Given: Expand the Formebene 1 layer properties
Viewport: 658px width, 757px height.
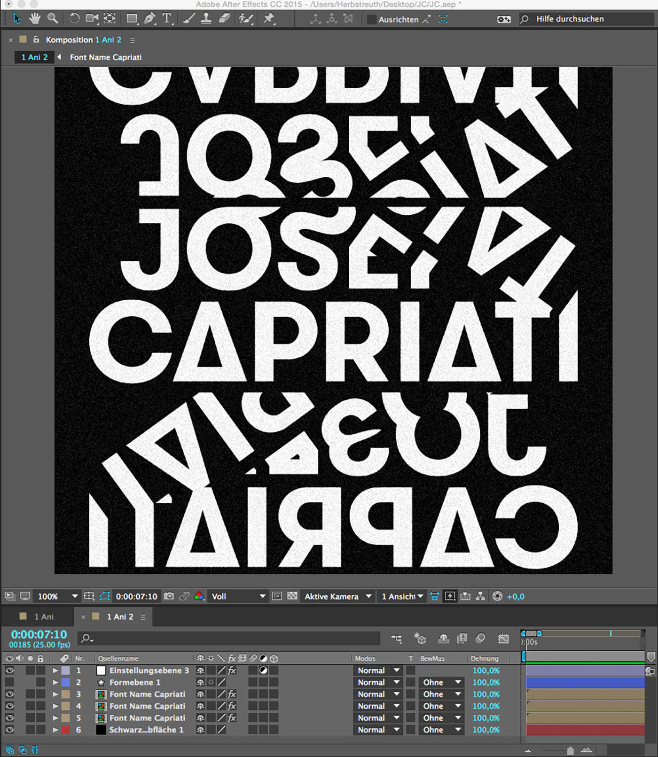Looking at the screenshot, I should point(55,682).
